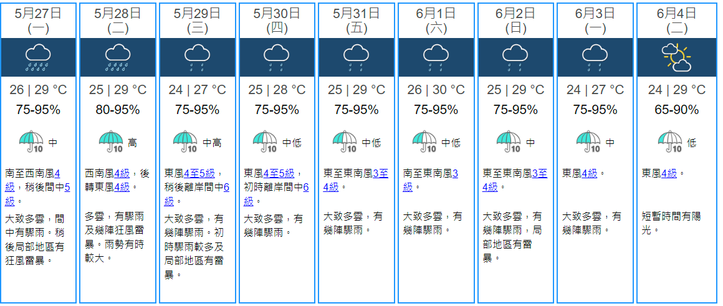Click the umbrella icon for June 2

[509, 142]
